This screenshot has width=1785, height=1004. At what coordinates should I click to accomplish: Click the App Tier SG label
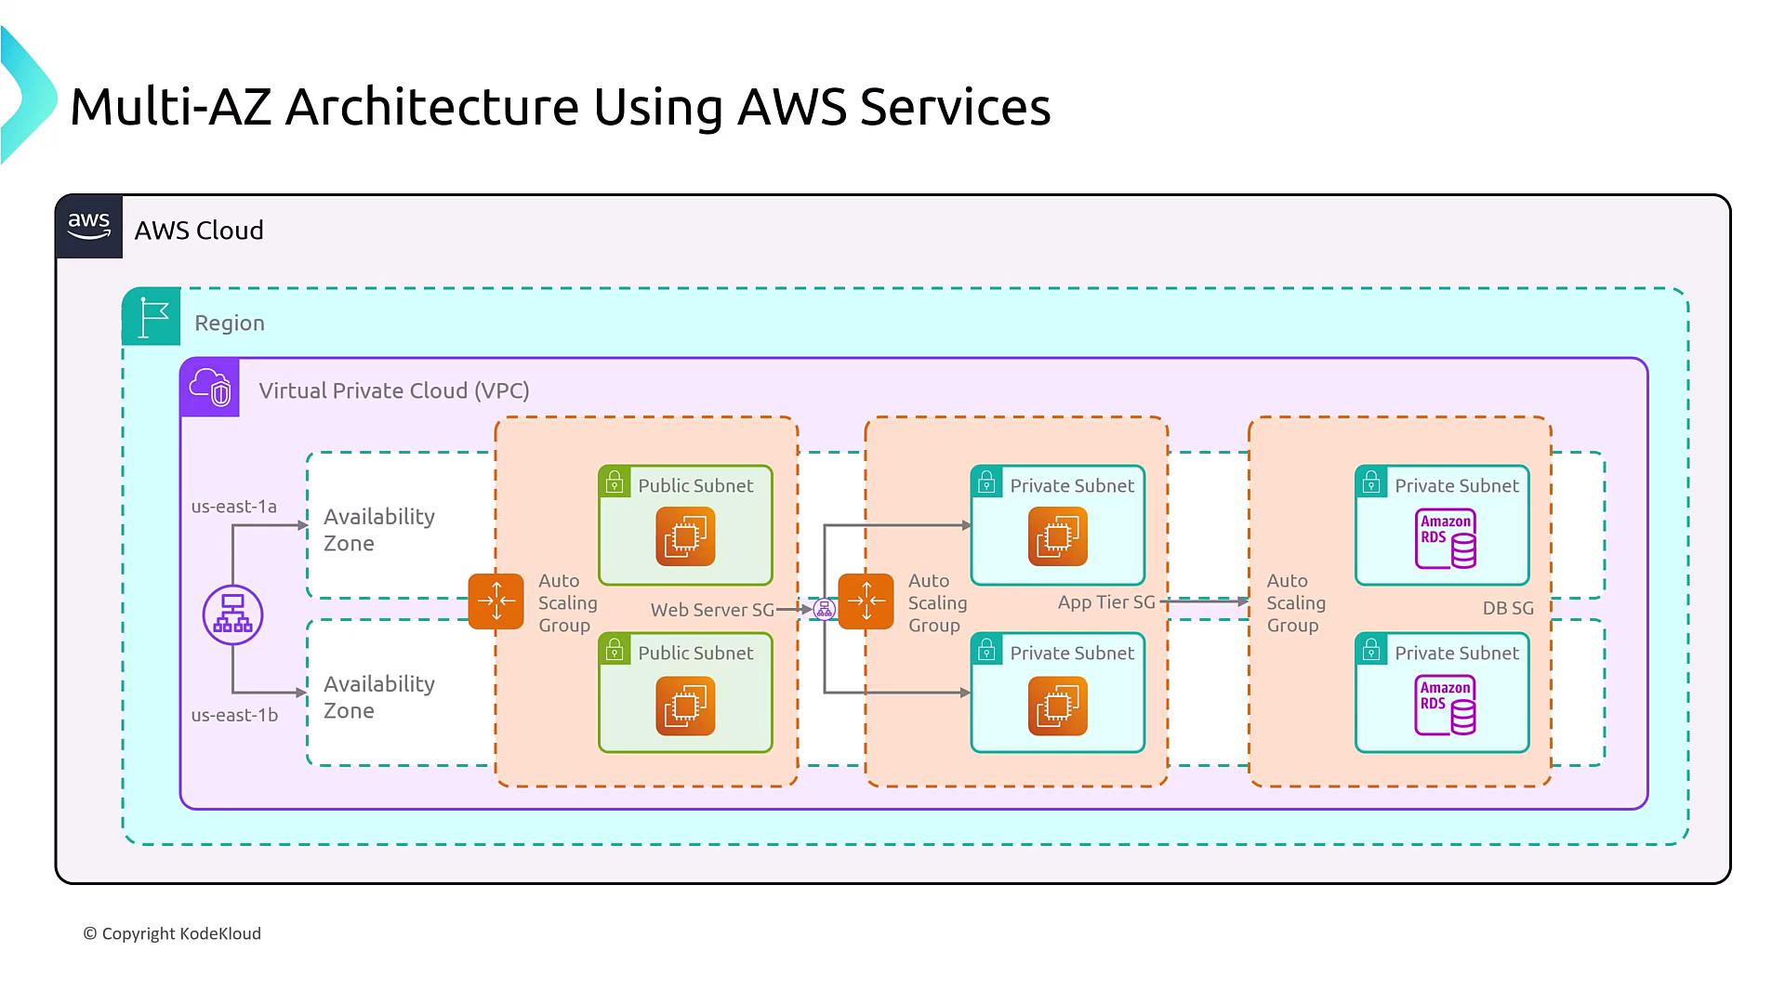pos(1106,602)
